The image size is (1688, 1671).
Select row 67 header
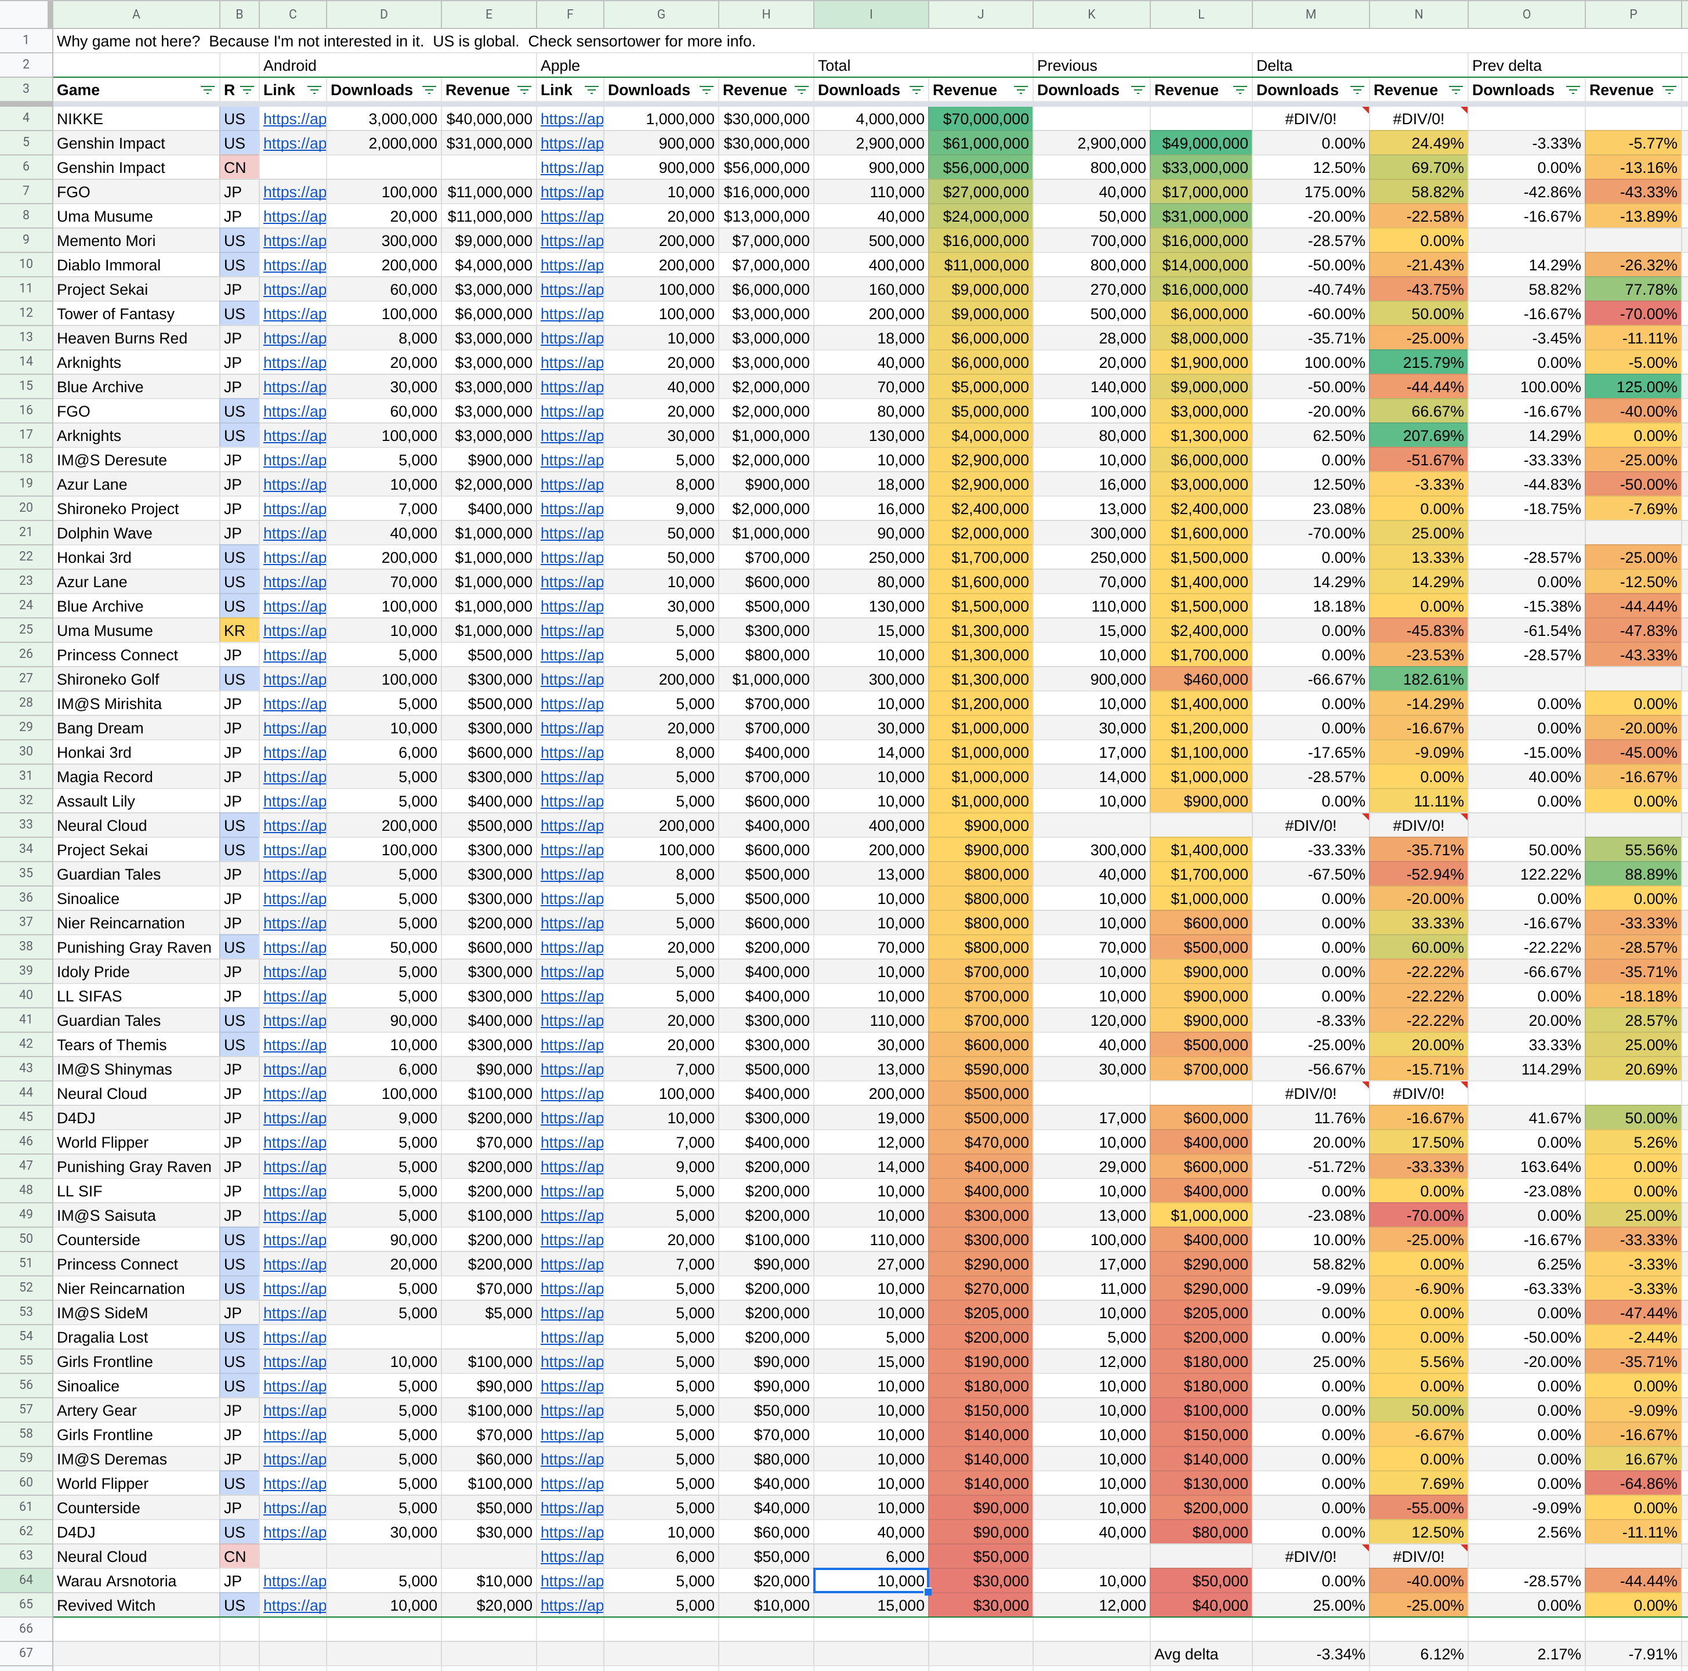(26, 1654)
